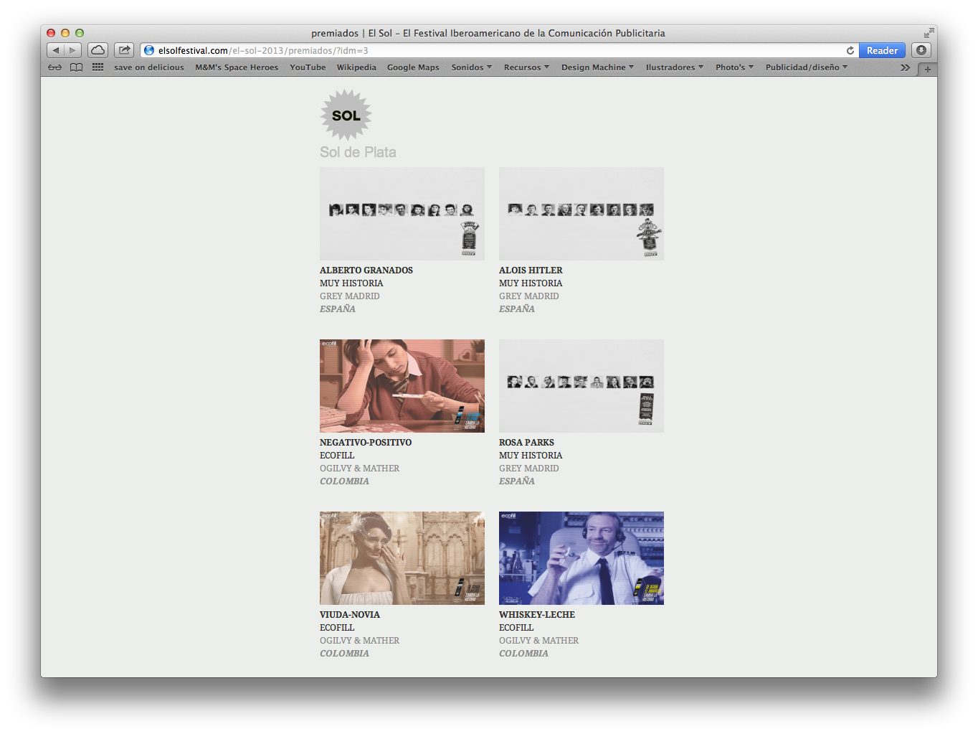Add a new tab with the plus button
Image resolution: width=978 pixels, height=734 pixels.
[x=928, y=69]
